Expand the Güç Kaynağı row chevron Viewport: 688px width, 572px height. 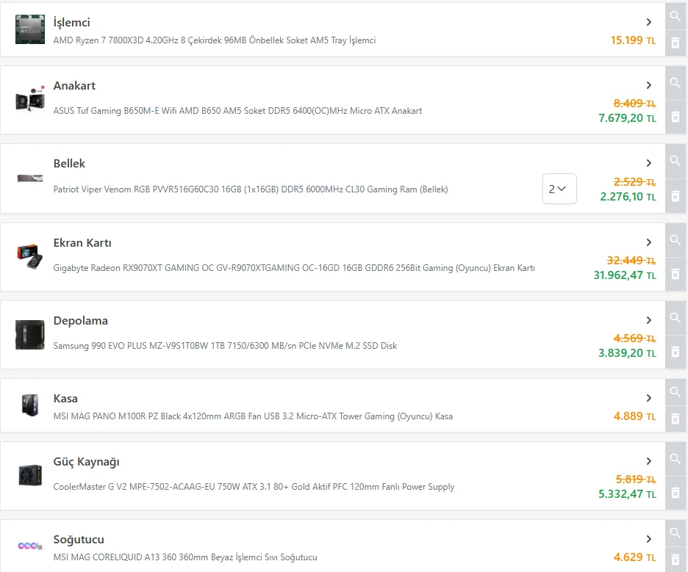pyautogui.click(x=649, y=461)
